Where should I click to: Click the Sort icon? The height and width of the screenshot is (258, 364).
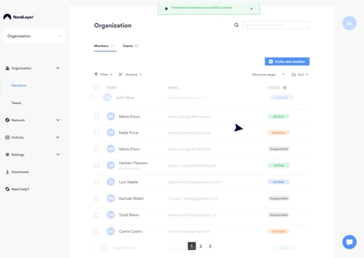click(x=294, y=75)
